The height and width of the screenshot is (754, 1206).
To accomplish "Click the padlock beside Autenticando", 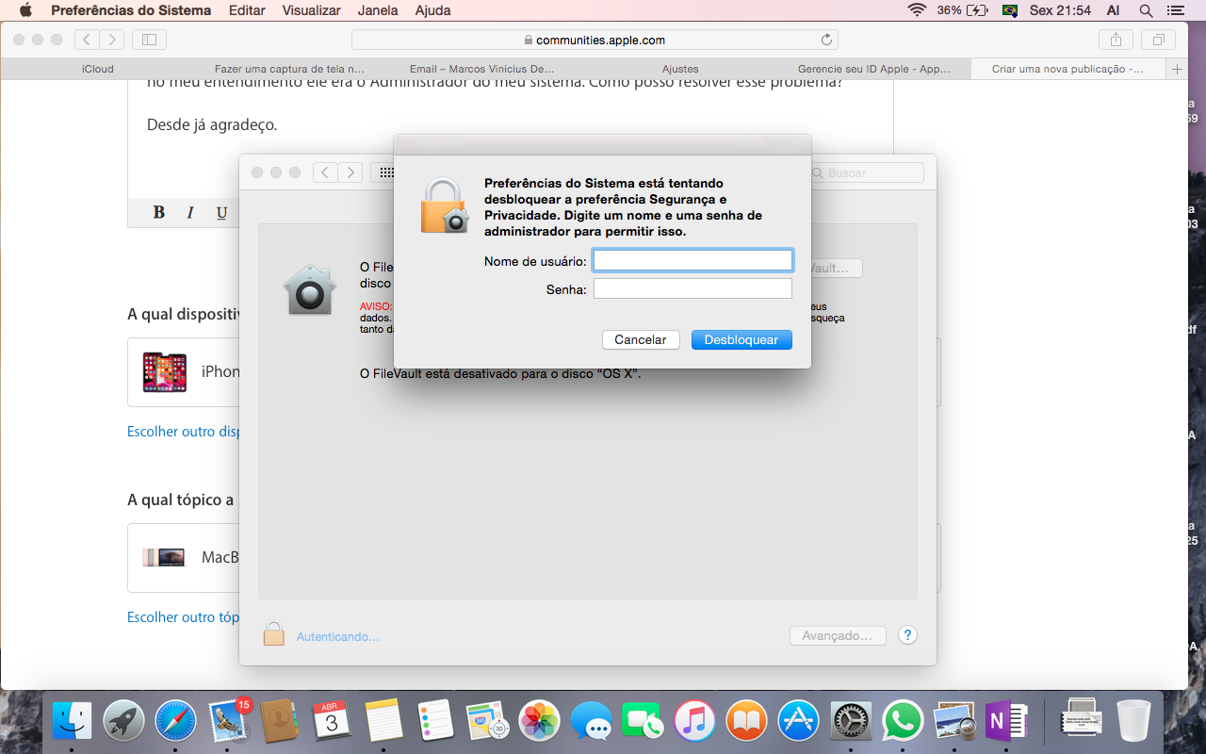I will click(273, 634).
